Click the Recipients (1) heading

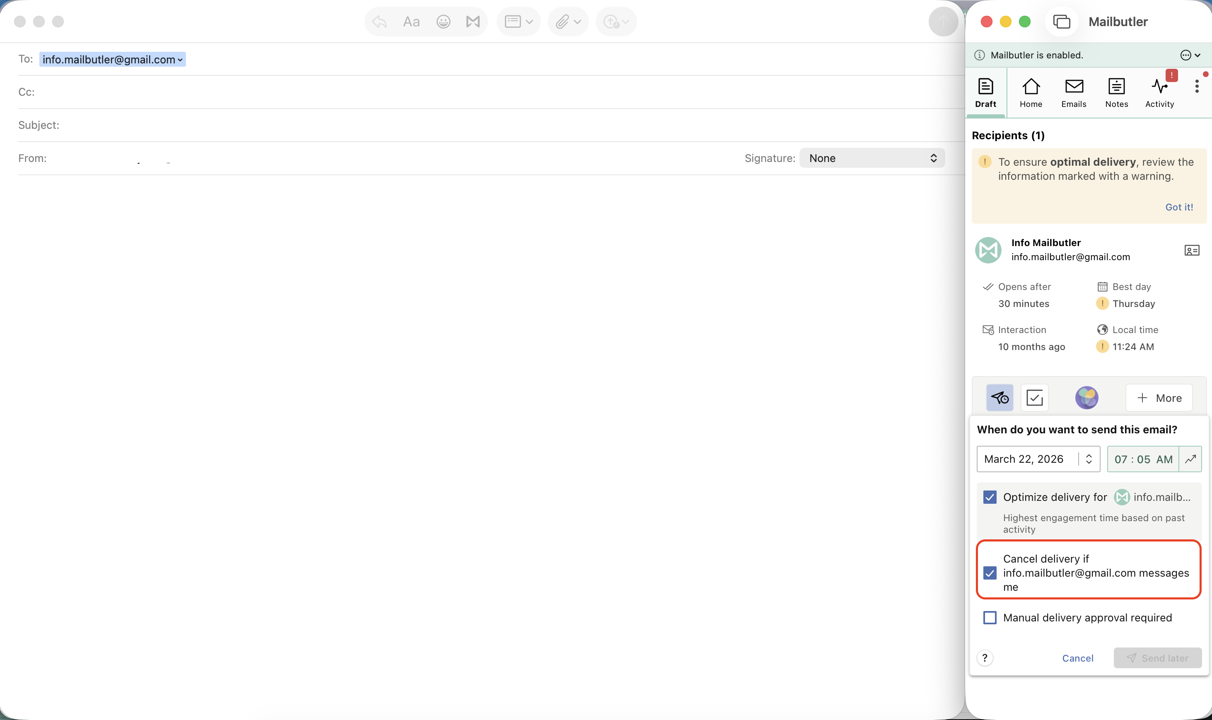[1008, 135]
